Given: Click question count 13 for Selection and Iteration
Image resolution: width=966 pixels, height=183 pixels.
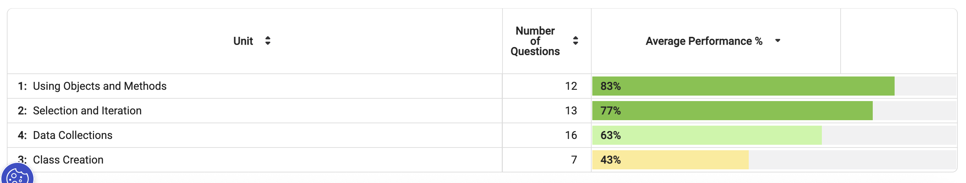Looking at the screenshot, I should [x=571, y=111].
